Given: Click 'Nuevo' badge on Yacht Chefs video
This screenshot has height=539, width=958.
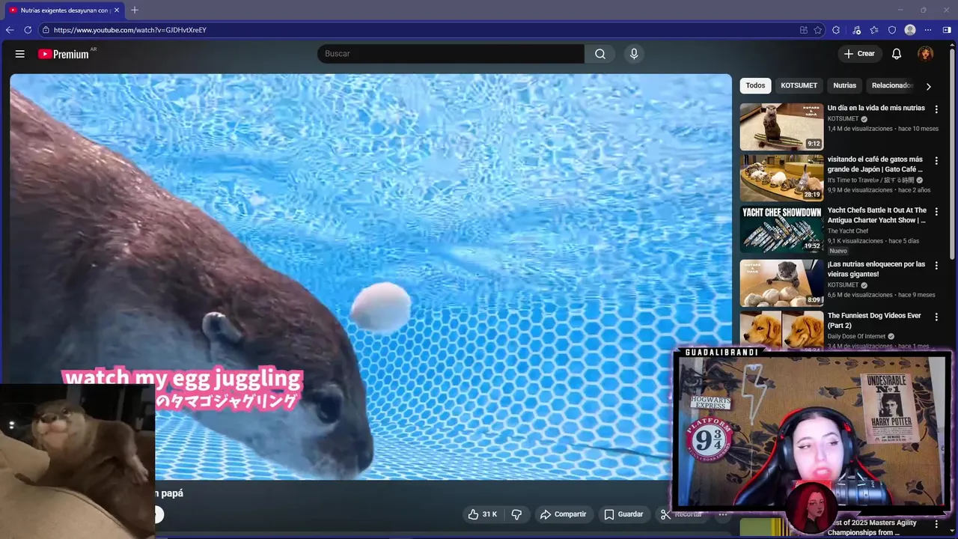Looking at the screenshot, I should point(838,251).
